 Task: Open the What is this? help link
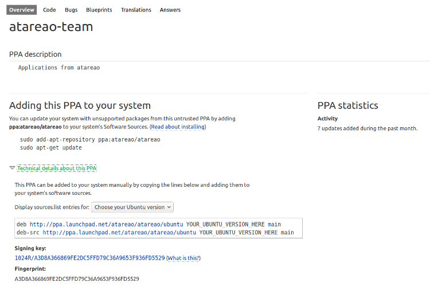[x=183, y=258]
